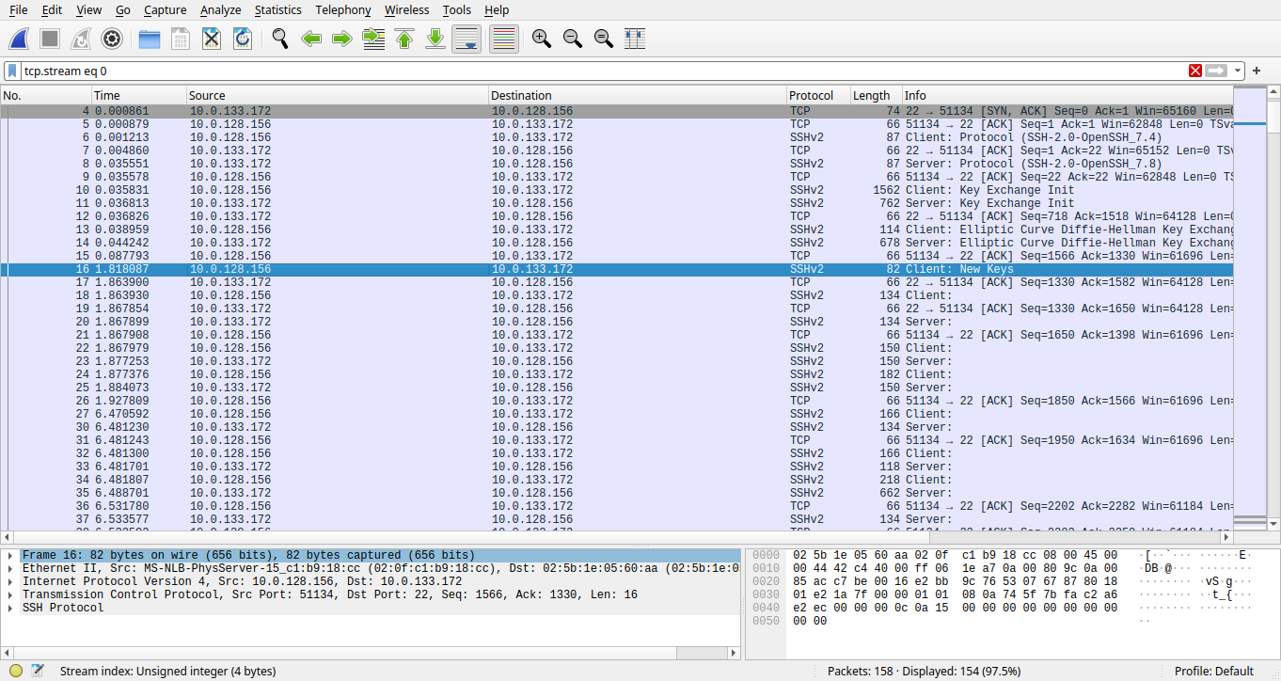Expand the Transmission Control Protocol details
The width and height of the screenshot is (1281, 681).
(10, 594)
